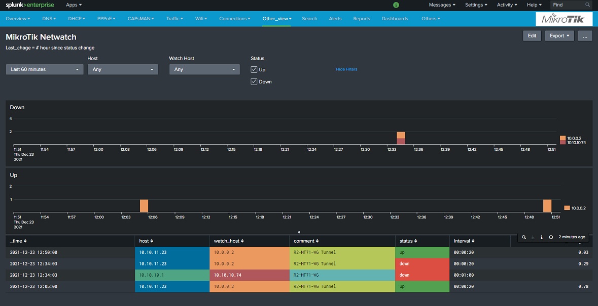This screenshot has height=306, width=598.
Task: Expand the Settings menu
Action: tap(476, 5)
